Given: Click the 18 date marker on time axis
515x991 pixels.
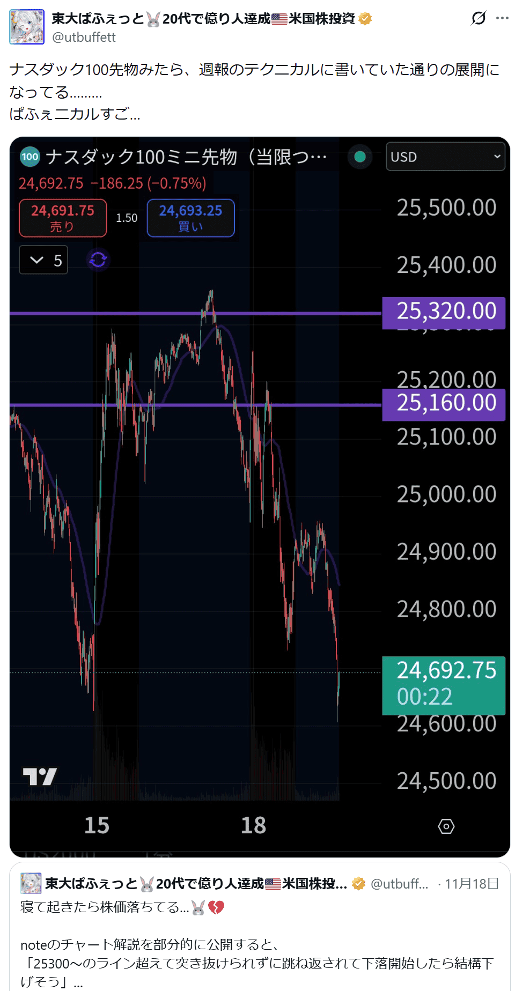Looking at the screenshot, I should [253, 825].
